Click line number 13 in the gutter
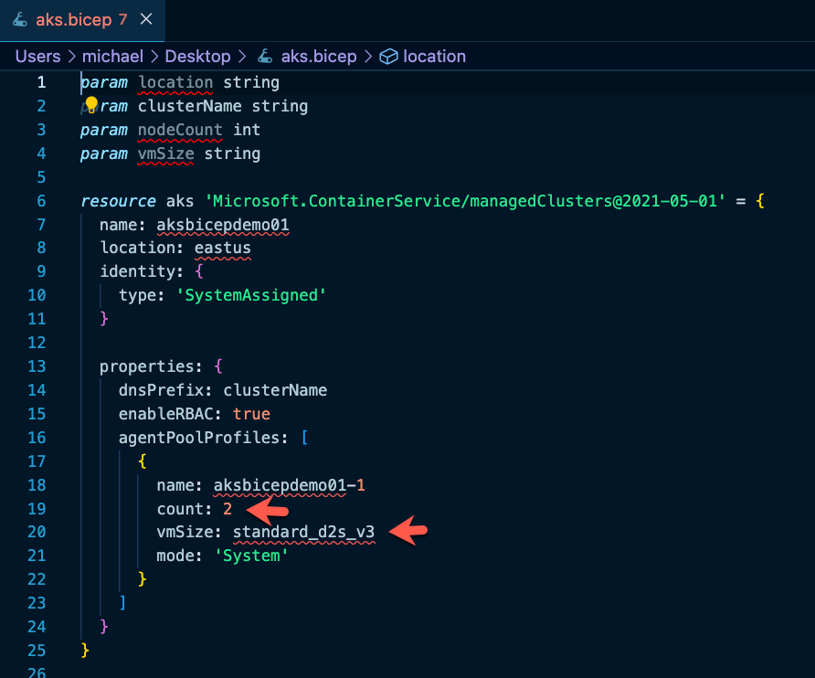Image resolution: width=815 pixels, height=678 pixels. [37, 366]
